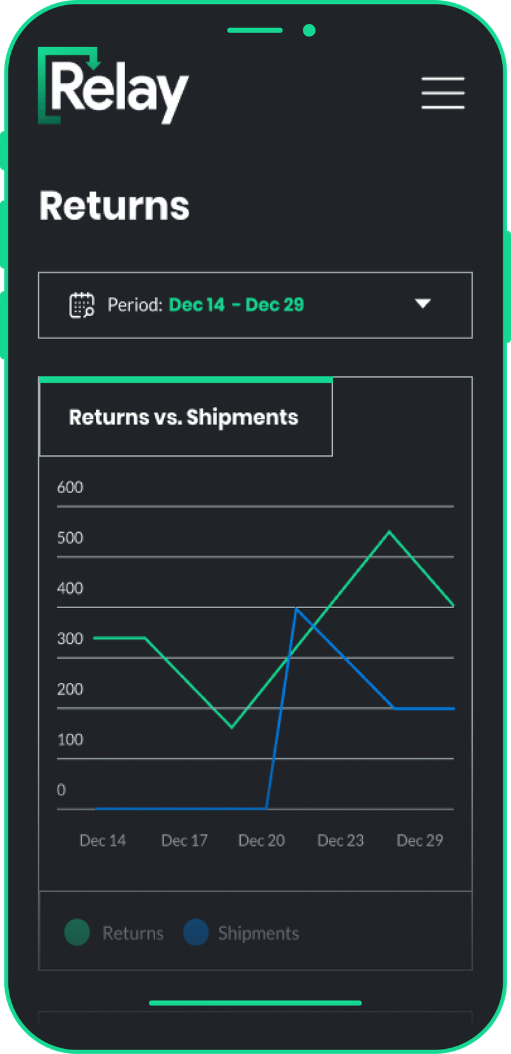Expand the Period dropdown arrow
This screenshot has height=1054, width=511.
click(423, 303)
